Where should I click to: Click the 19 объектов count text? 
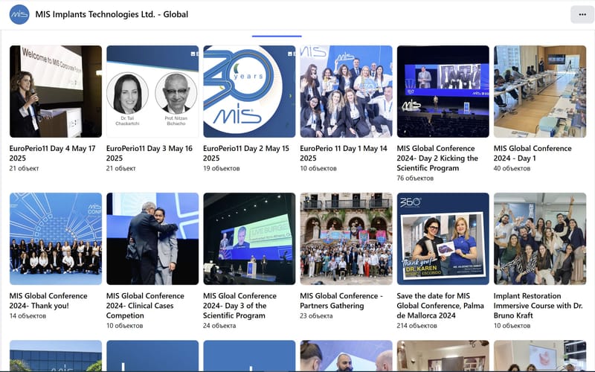pyautogui.click(x=221, y=168)
